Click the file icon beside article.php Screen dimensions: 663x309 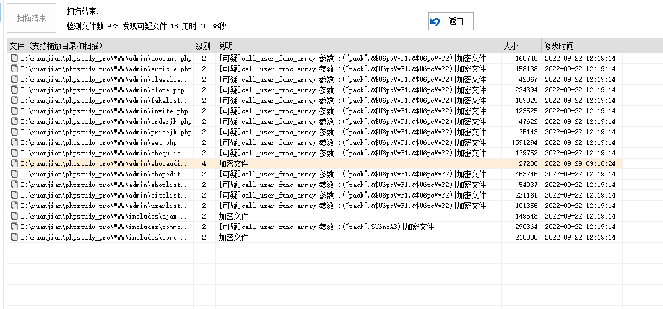(14, 69)
